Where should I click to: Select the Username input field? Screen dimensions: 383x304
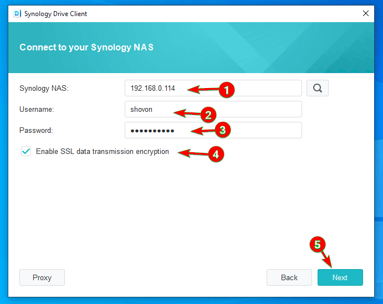(x=213, y=109)
